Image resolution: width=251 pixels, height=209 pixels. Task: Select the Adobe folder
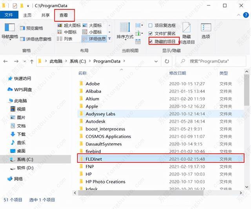point(93,84)
